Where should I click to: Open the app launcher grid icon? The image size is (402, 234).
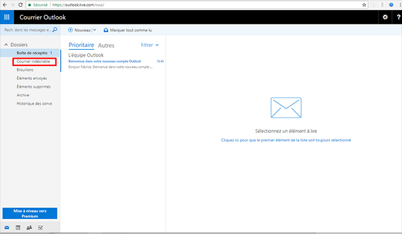[7, 17]
